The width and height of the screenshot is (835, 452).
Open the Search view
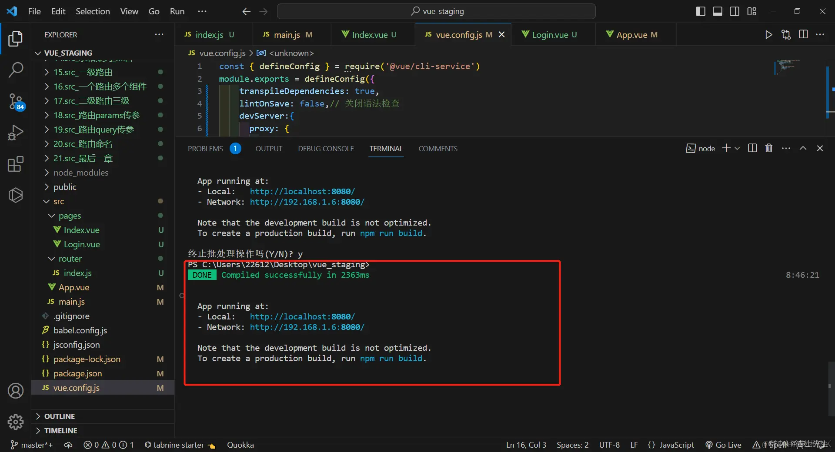16,70
